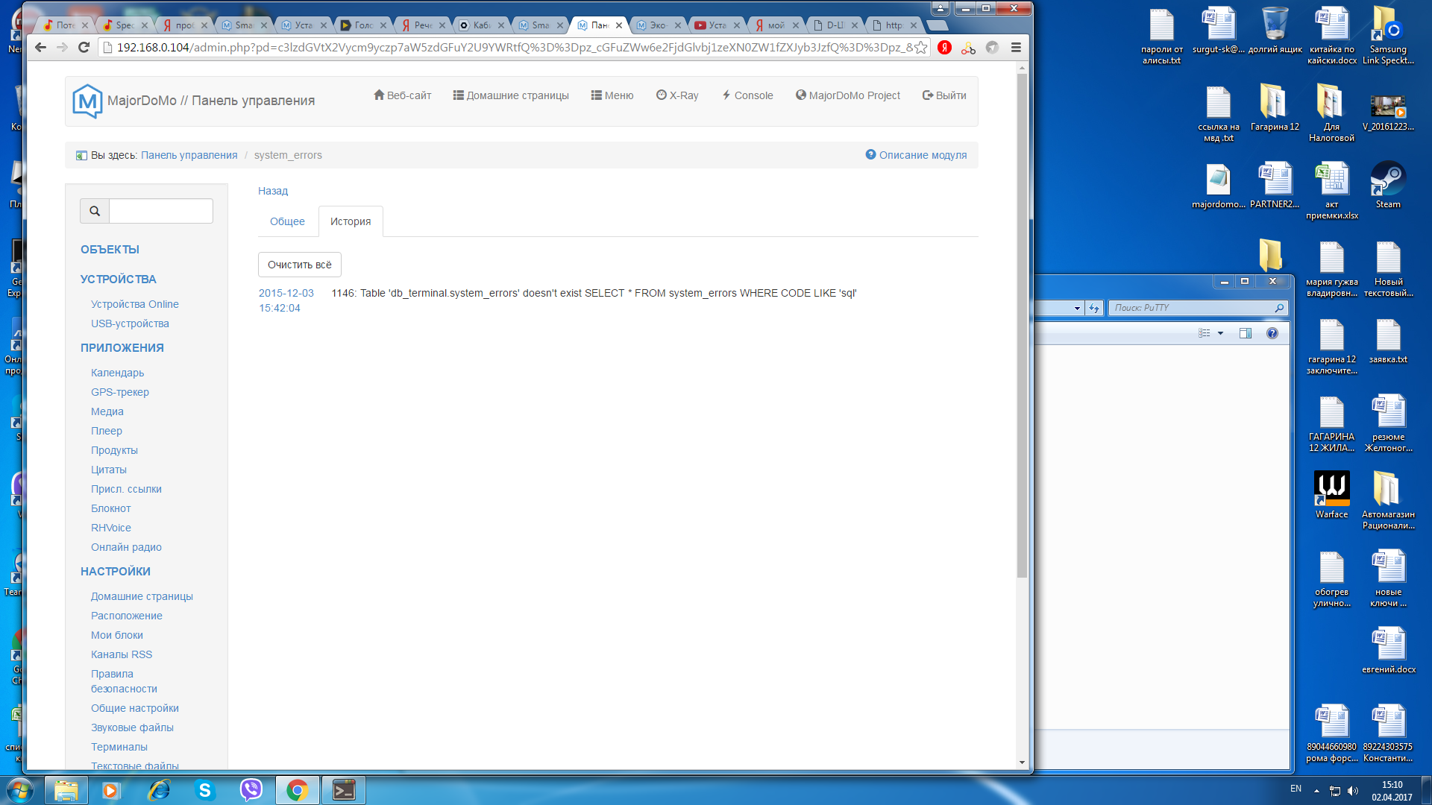Open the Explorer address bar dropdown arrow
Image resolution: width=1432 pixels, height=805 pixels.
1077,308
